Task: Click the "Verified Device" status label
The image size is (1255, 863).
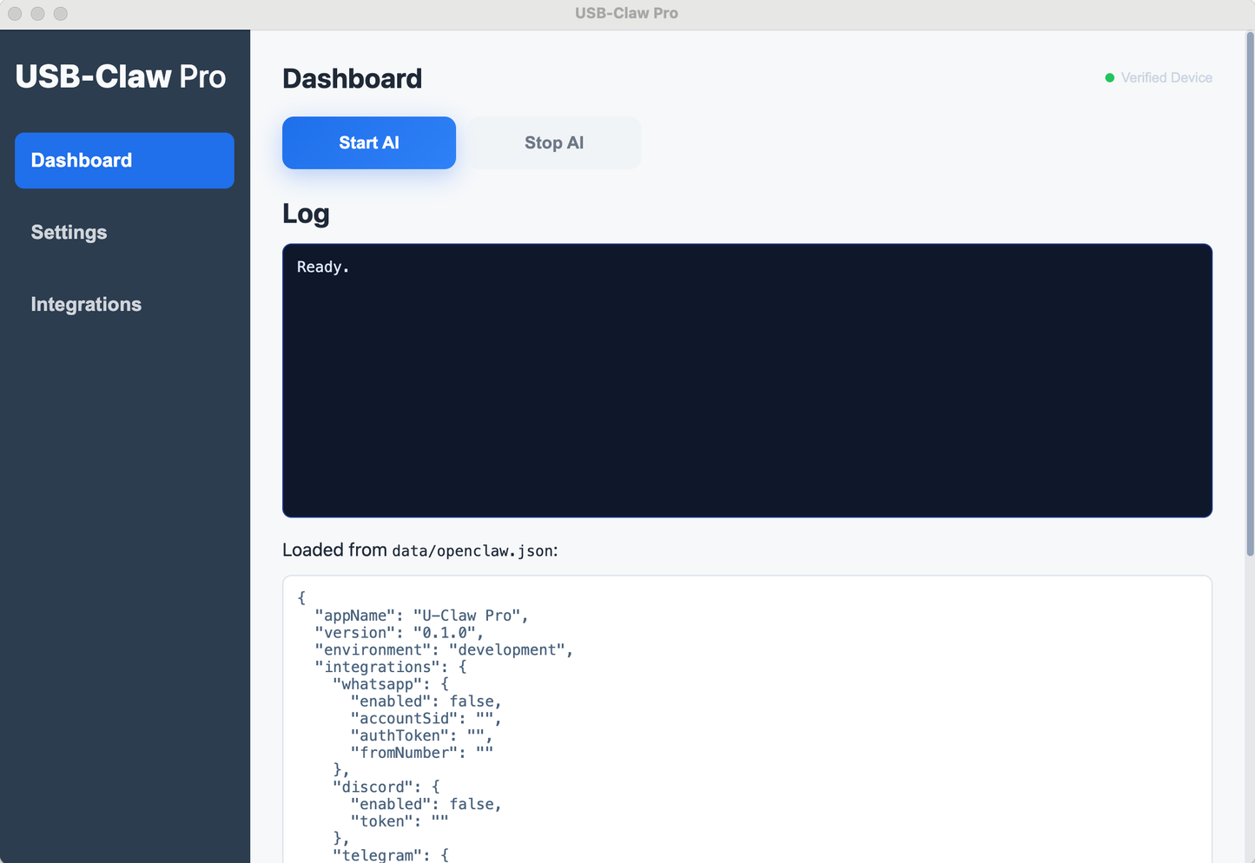Action: tap(1166, 78)
